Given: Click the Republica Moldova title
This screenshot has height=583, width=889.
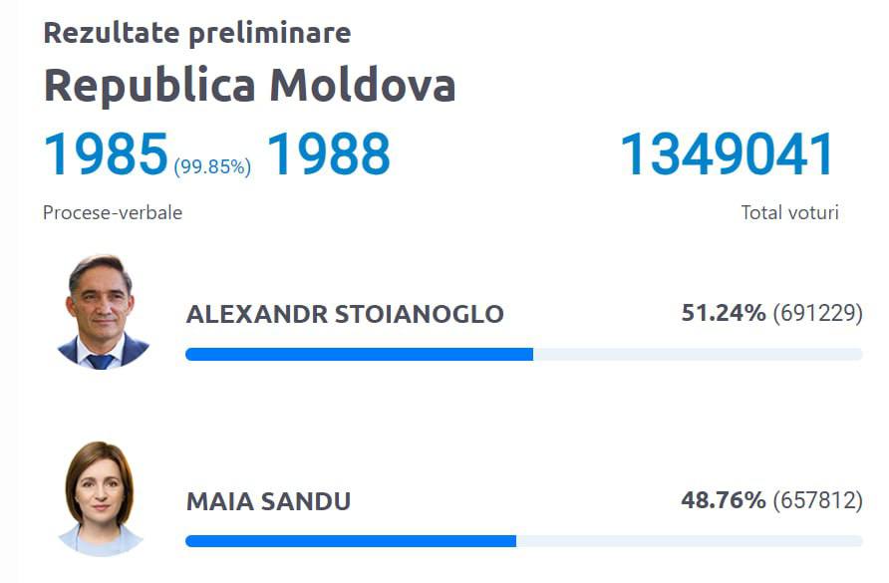Looking at the screenshot, I should tap(249, 86).
